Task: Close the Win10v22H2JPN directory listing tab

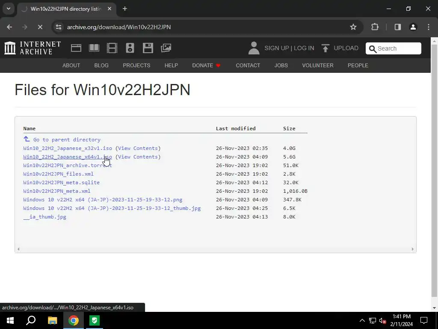Action: 109,9
